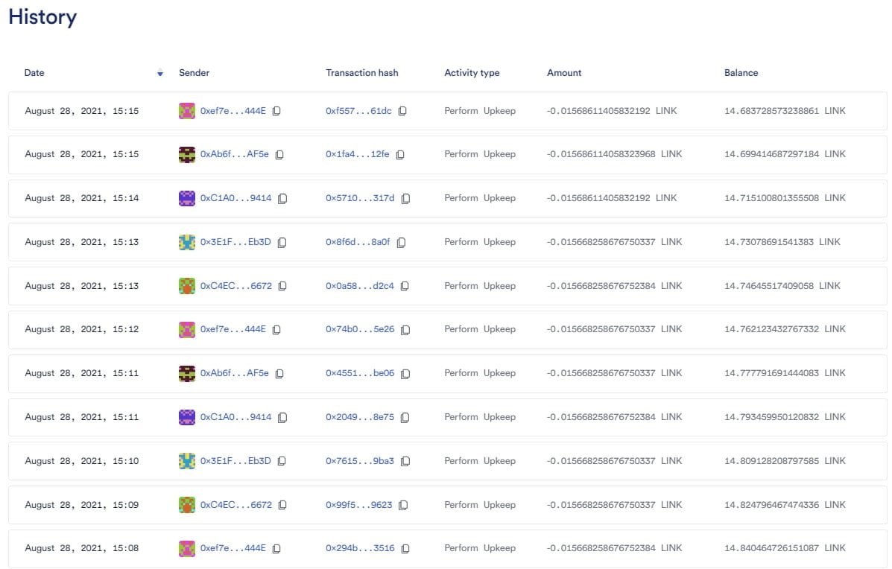Copy transaction hash 0x294b...3516 in last row
The image size is (892, 569).
405,548
